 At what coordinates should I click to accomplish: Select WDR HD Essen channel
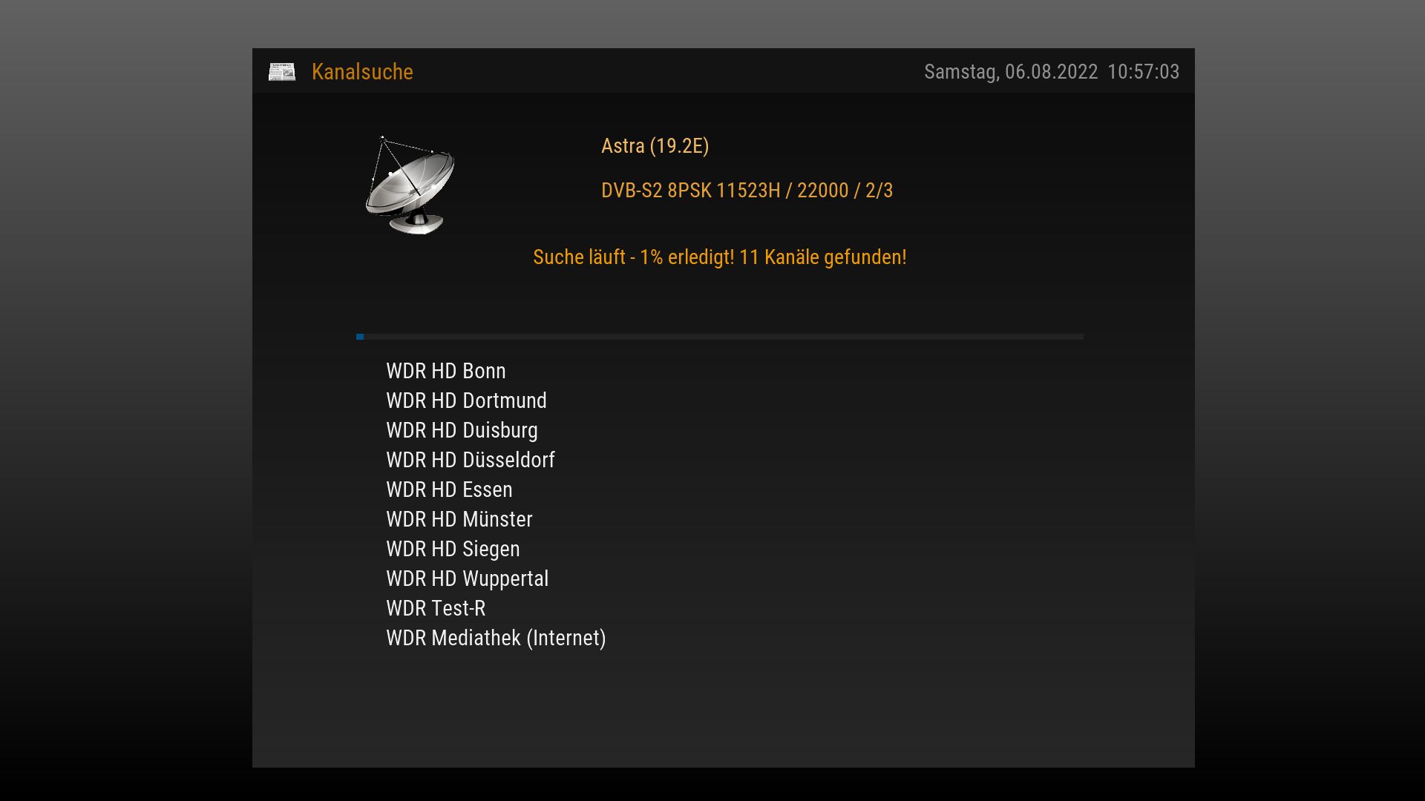pyautogui.click(x=449, y=489)
